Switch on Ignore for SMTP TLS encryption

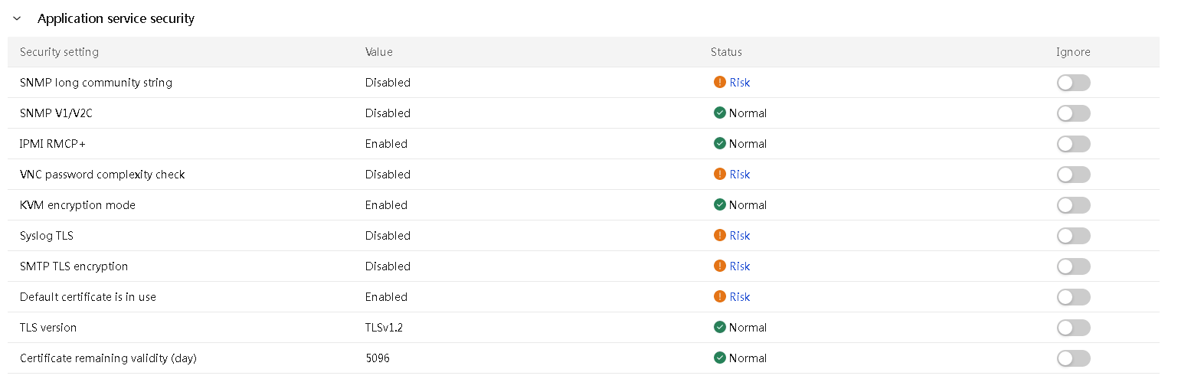(1073, 266)
